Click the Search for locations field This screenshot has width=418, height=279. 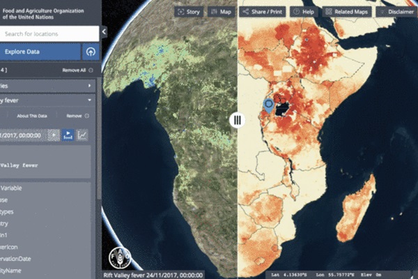click(49, 34)
